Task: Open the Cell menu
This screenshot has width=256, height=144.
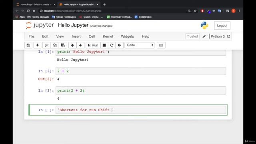Action: [92, 36]
